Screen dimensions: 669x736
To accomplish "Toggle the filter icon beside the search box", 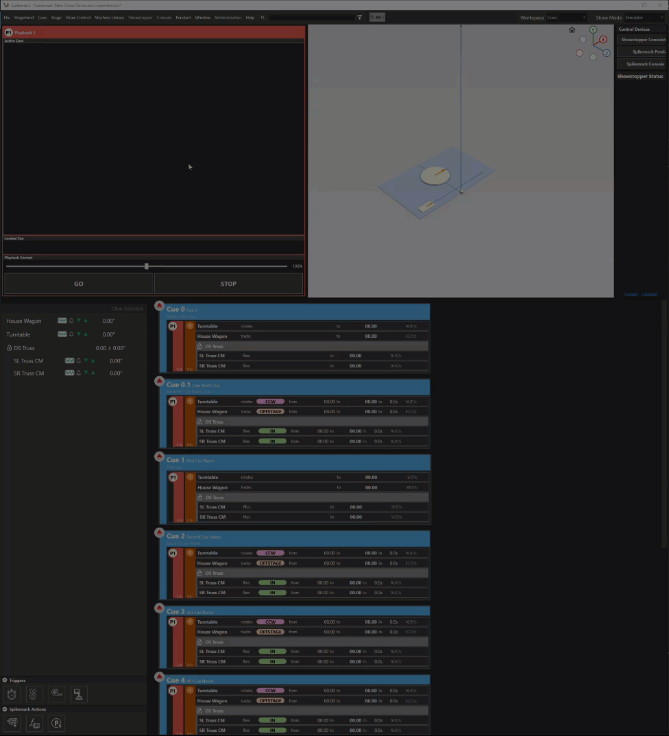I will tap(359, 17).
